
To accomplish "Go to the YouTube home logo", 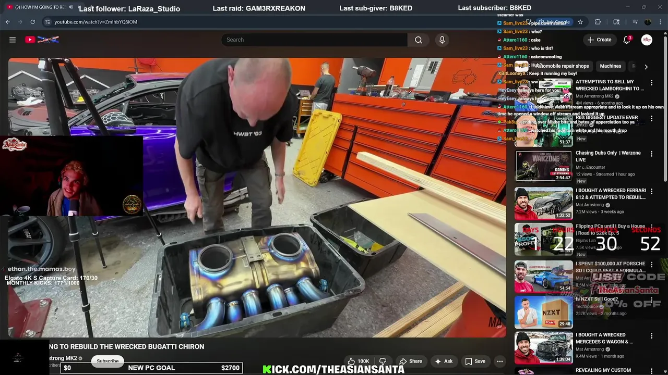I will coord(42,40).
